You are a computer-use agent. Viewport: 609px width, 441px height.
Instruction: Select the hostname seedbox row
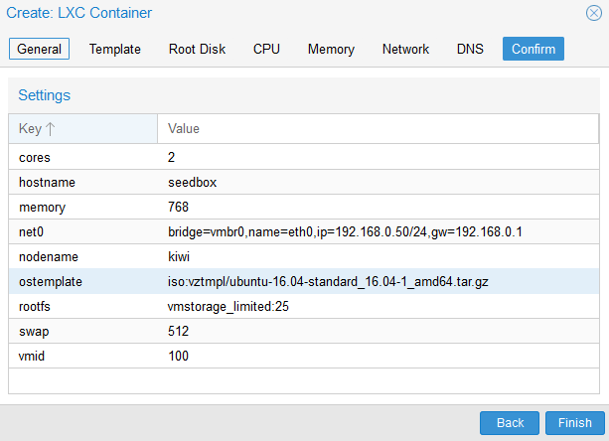pyautogui.click(x=304, y=183)
